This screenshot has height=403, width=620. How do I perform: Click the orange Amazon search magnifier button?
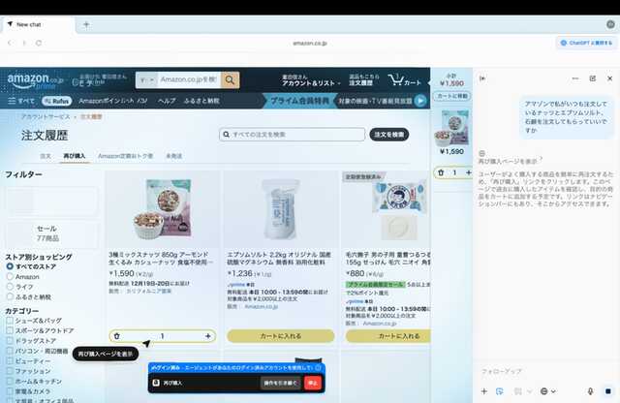pos(231,79)
